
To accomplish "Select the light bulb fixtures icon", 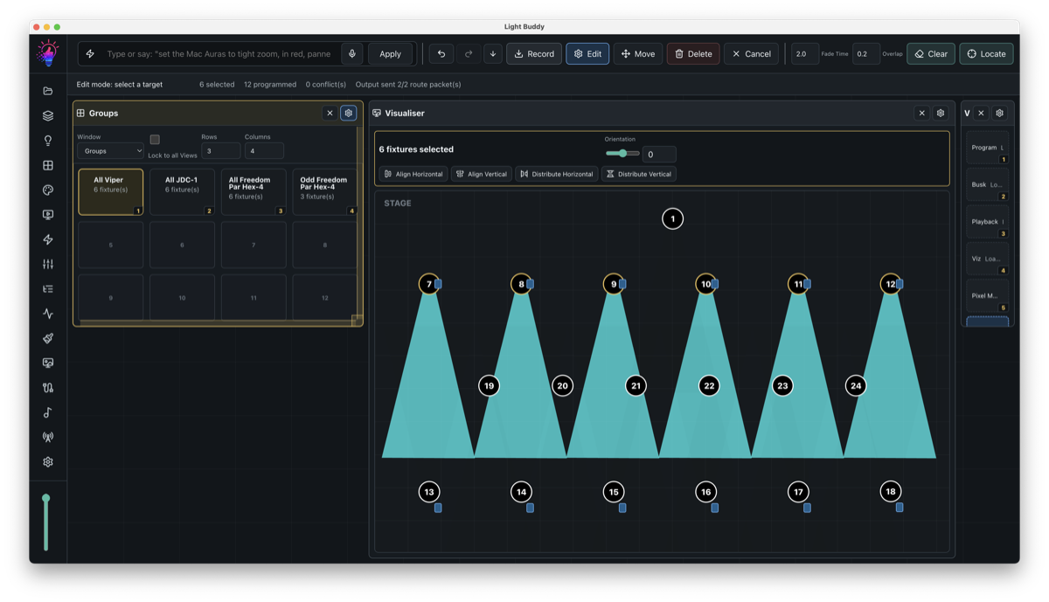I will pos(48,141).
